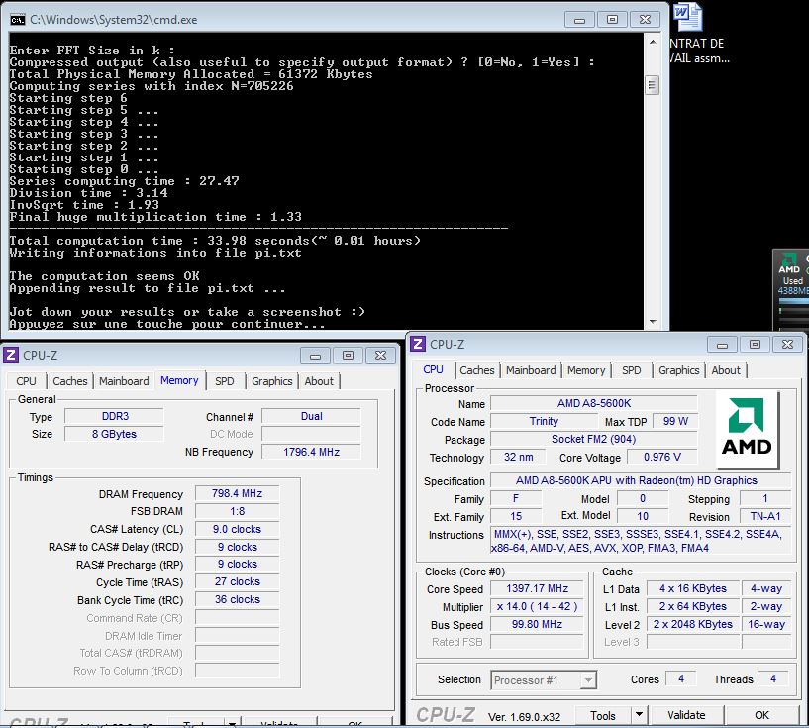
Task: Click the 4 x 16 KBytes L1 Data value
Action: (692, 588)
